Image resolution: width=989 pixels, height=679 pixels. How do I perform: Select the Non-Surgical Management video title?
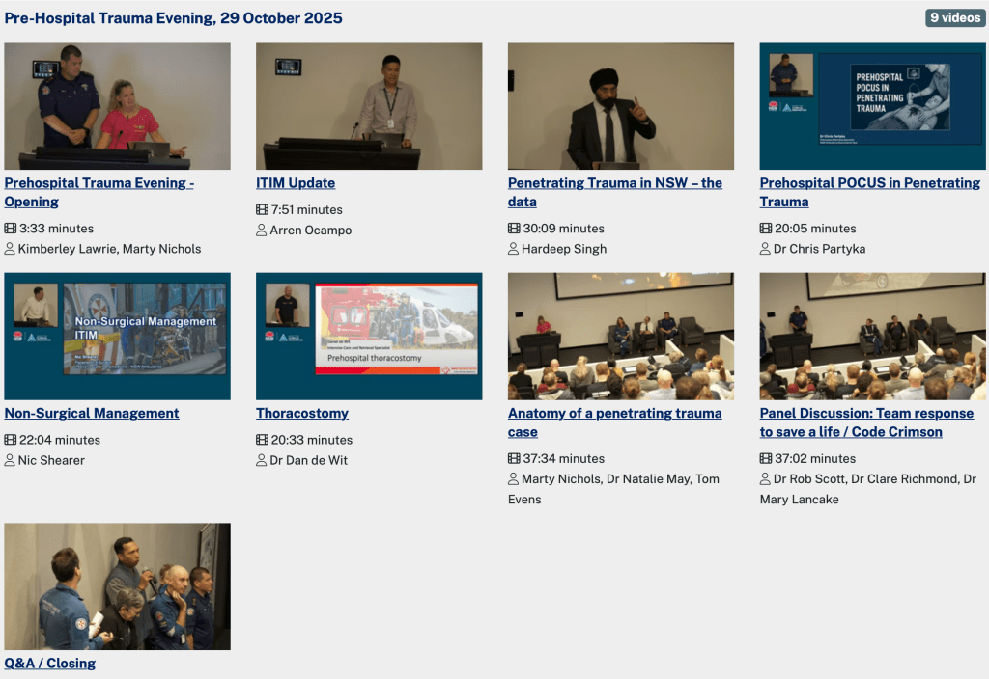tap(92, 414)
